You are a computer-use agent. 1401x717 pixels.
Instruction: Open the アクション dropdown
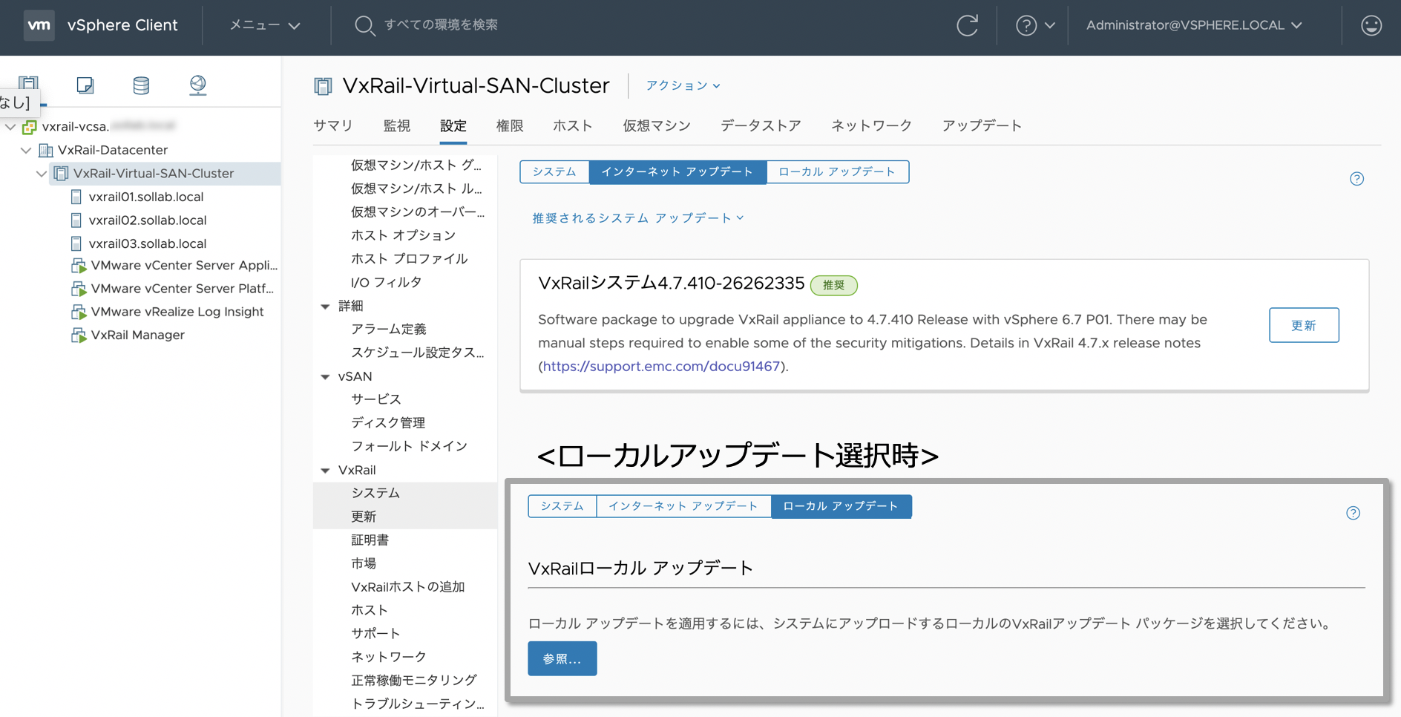coord(683,85)
